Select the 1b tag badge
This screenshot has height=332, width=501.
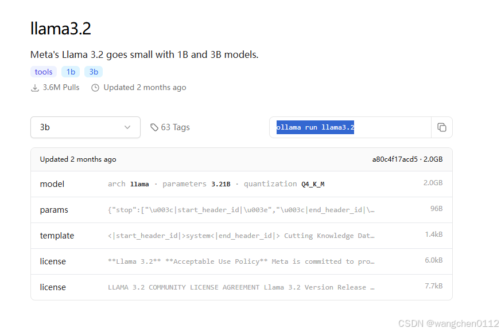(x=71, y=72)
